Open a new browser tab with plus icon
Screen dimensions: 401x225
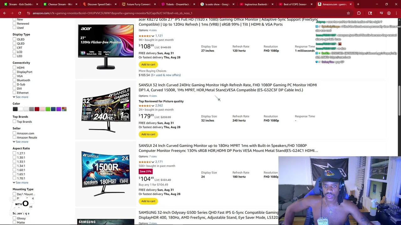coord(358,4)
